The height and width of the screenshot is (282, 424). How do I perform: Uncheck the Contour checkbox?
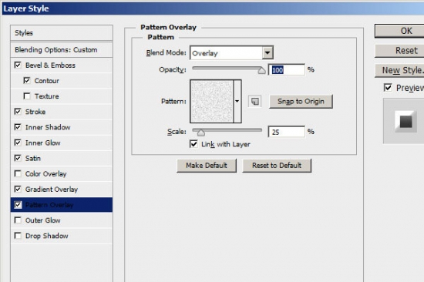pos(27,81)
